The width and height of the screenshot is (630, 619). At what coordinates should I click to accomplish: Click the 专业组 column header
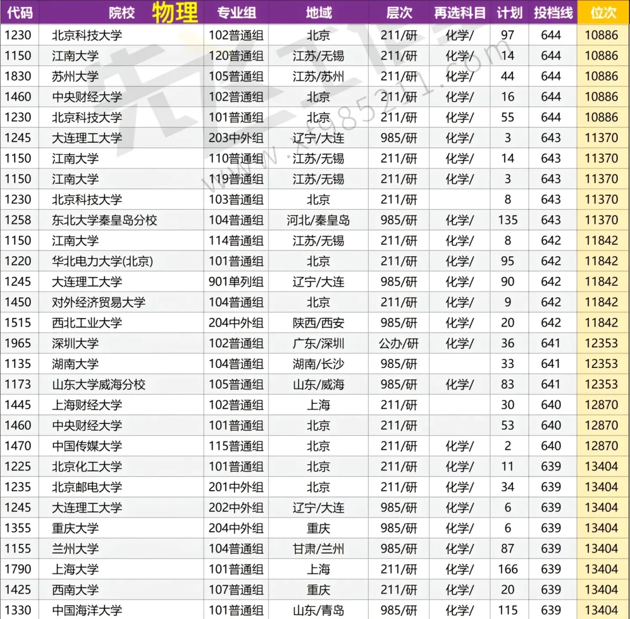point(236,11)
